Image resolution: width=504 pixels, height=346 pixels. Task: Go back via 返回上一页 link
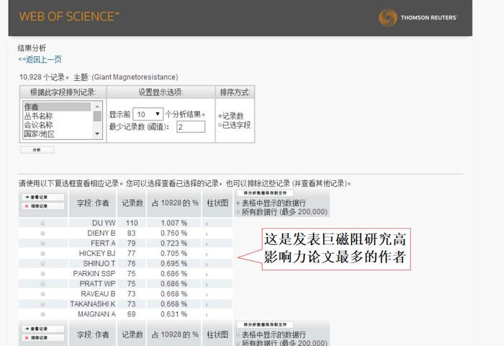40,59
